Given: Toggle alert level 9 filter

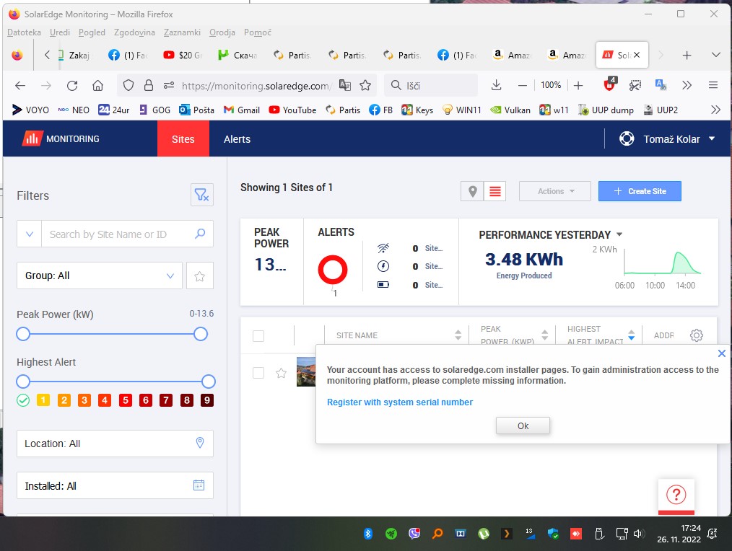Looking at the screenshot, I should pyautogui.click(x=207, y=400).
